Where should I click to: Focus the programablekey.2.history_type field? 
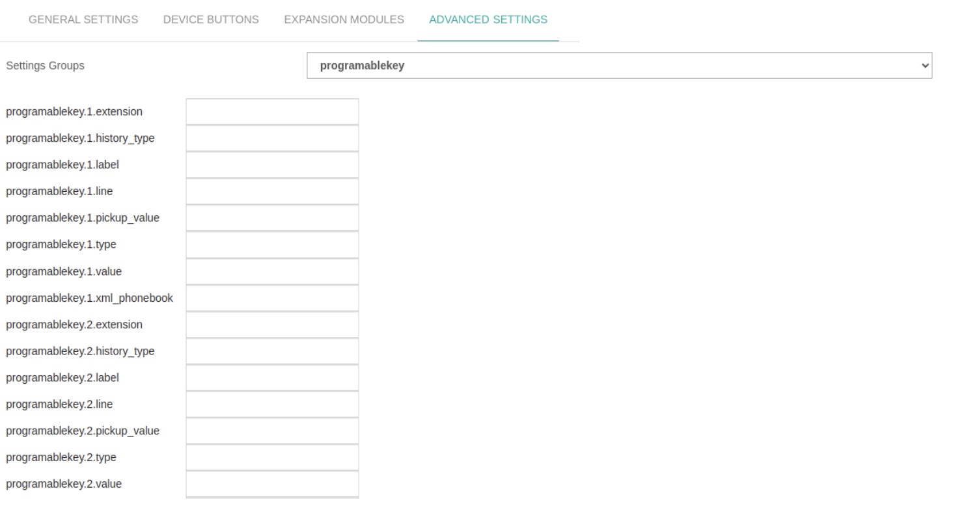272,351
